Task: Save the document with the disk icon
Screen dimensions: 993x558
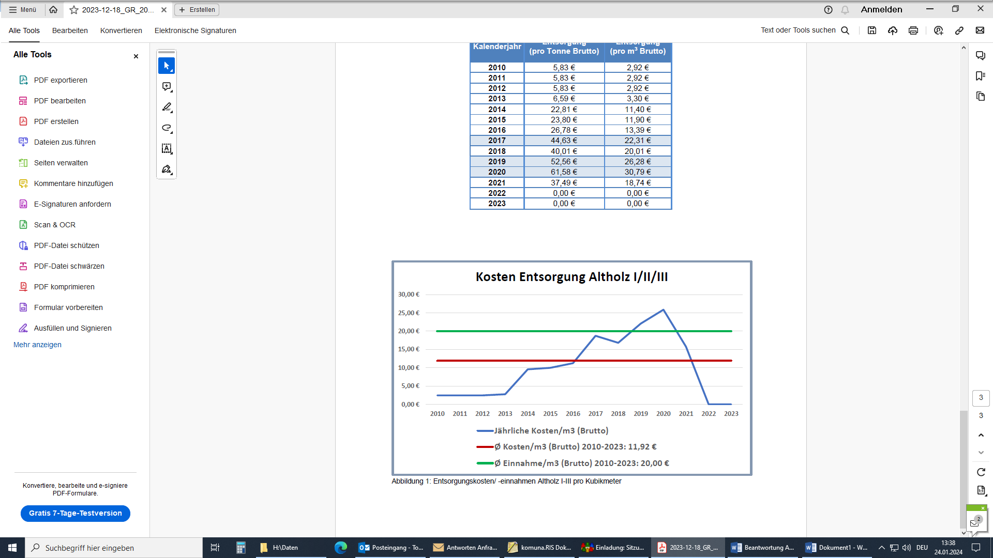Action: (x=872, y=30)
